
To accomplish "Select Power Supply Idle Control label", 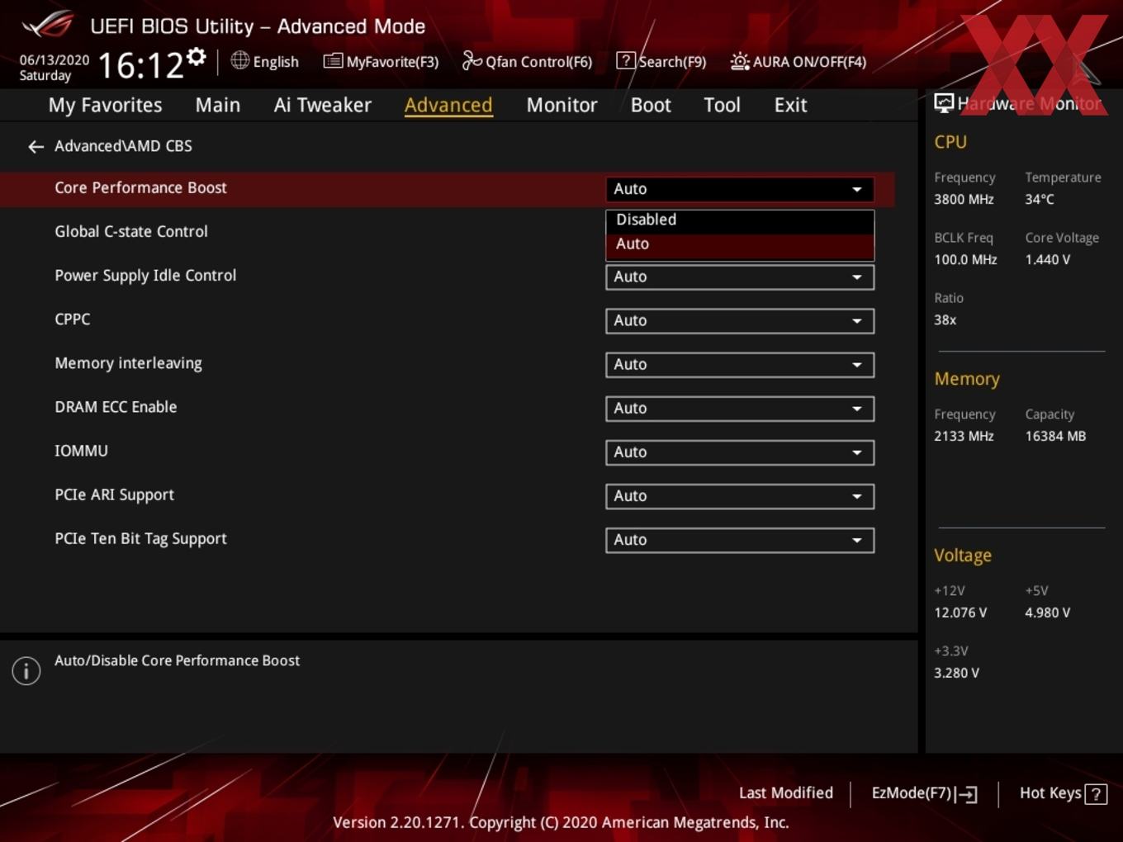I will 145,276.
